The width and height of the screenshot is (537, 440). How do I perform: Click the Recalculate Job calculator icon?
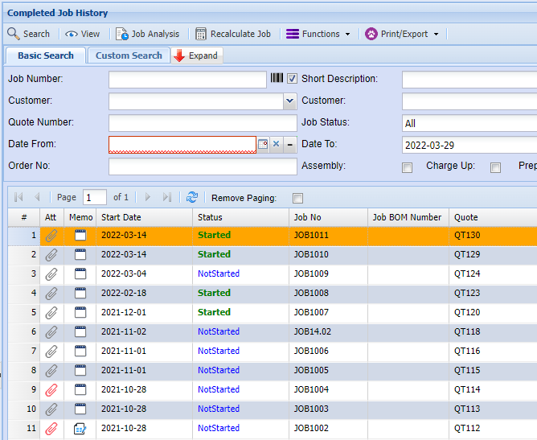tap(201, 34)
